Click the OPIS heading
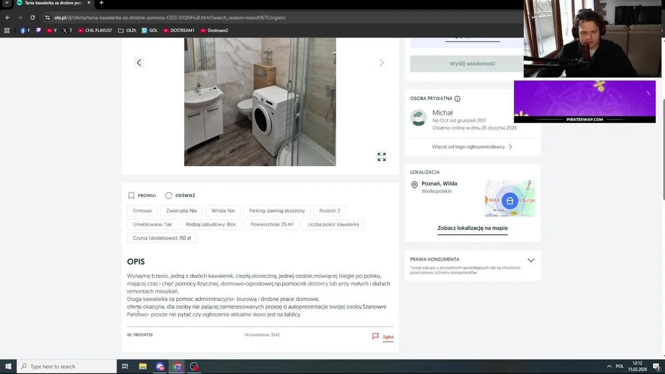 click(x=136, y=262)
